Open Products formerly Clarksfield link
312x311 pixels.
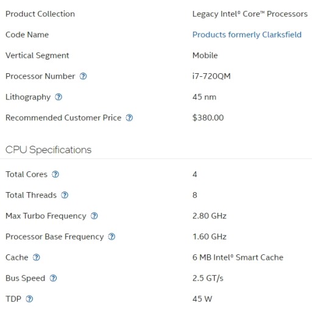[247, 35]
